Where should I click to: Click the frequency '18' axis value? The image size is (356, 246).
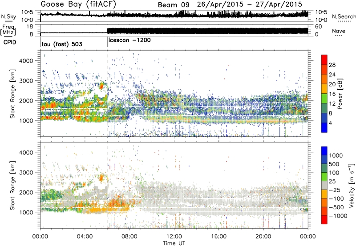[x=30, y=27]
